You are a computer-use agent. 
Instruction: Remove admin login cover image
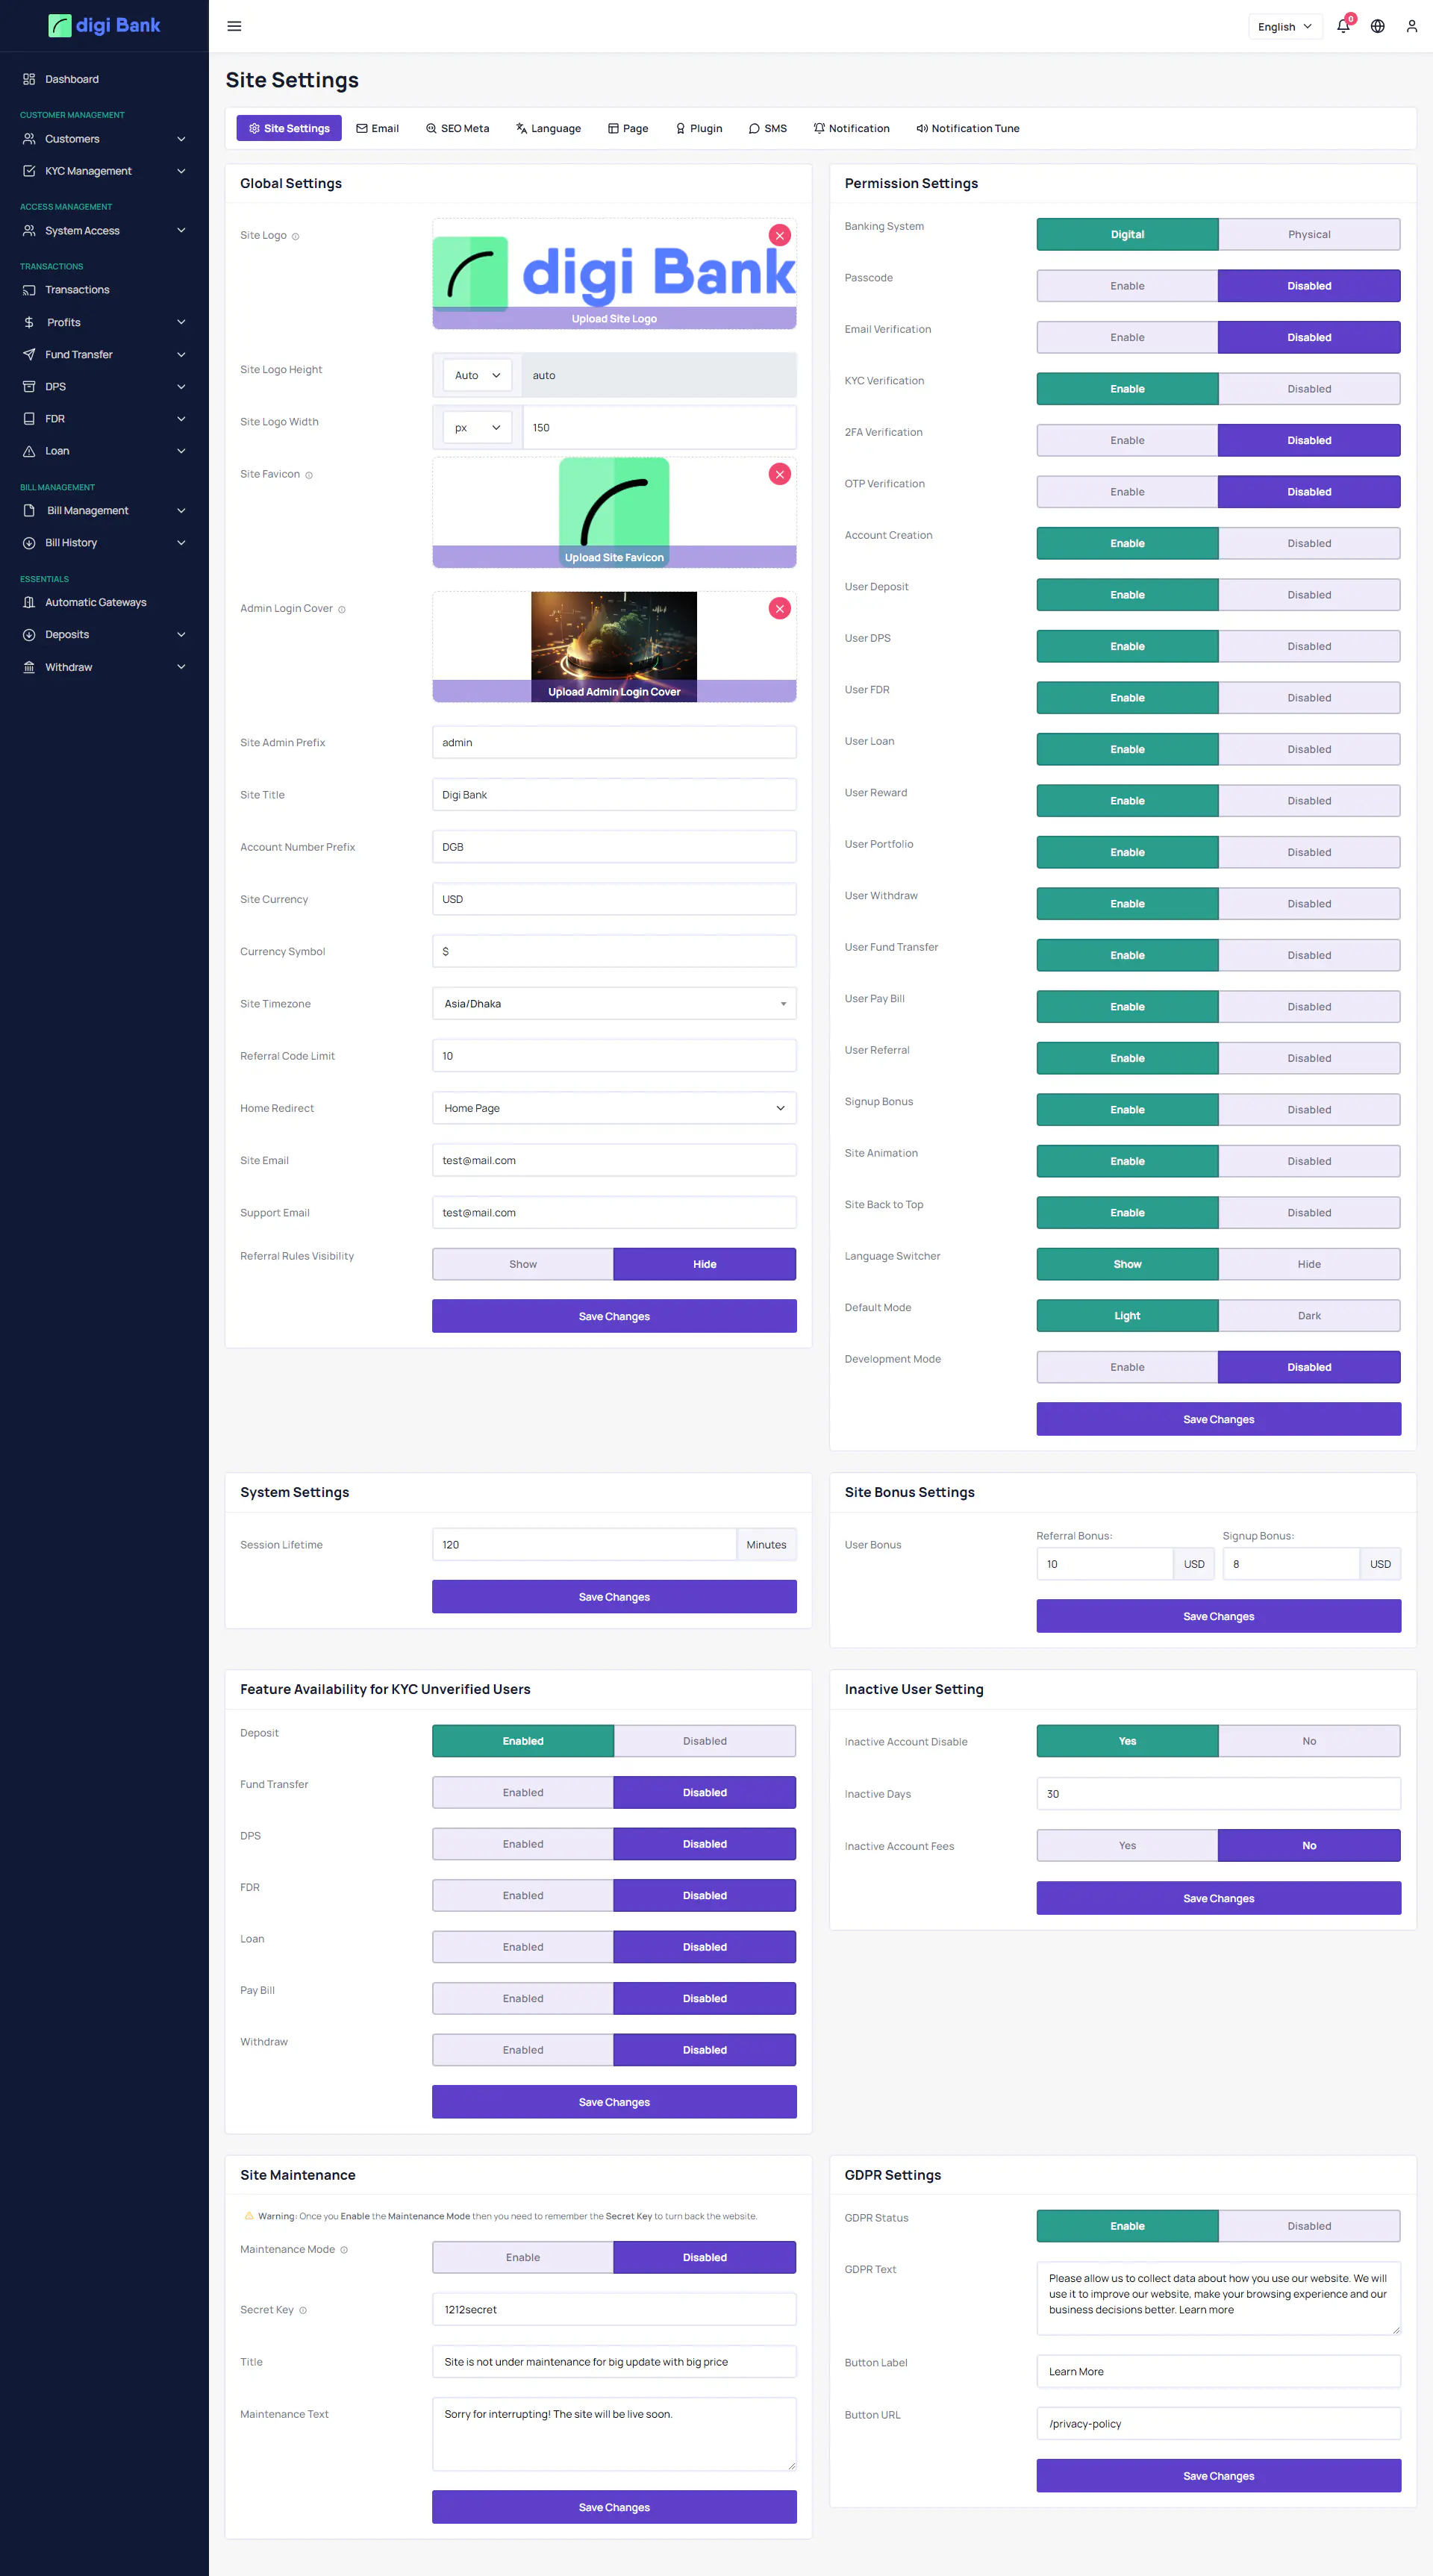click(779, 608)
